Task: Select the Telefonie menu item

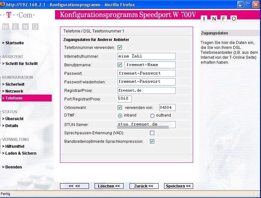Action: click(x=27, y=98)
